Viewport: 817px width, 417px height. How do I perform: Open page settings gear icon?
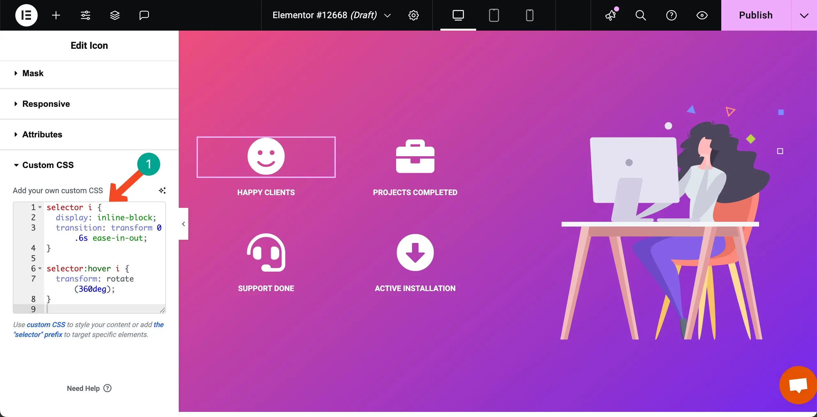[414, 15]
